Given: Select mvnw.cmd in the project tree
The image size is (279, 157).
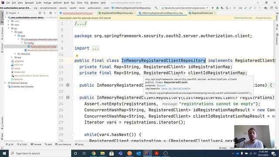Looking at the screenshot, I should coord(19,72).
